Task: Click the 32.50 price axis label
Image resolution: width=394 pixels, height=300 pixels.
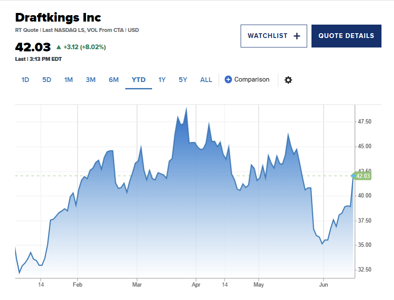Action: pyautogui.click(x=364, y=269)
